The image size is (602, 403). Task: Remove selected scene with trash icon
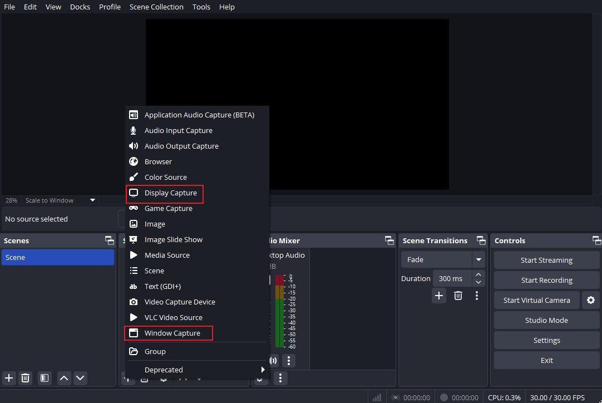point(25,378)
